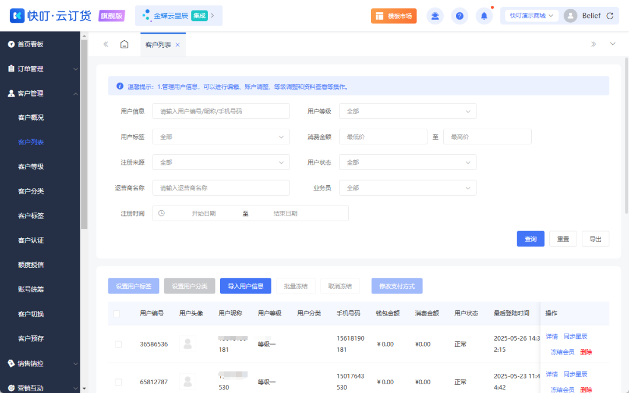
Task: Expand the 注册来源 dropdown
Action: [221, 162]
